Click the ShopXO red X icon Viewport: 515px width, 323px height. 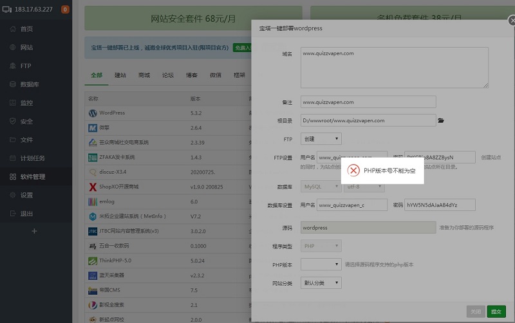[93, 187]
